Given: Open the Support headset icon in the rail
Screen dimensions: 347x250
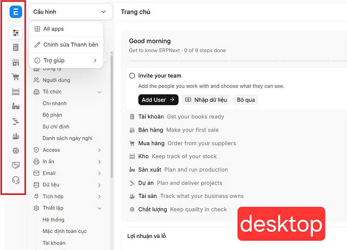Looking at the screenshot, I should click(x=16, y=180).
